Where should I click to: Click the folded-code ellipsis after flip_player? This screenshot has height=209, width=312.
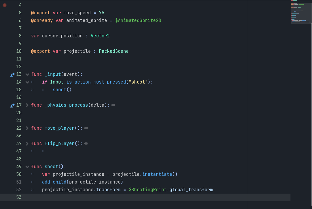(86, 143)
